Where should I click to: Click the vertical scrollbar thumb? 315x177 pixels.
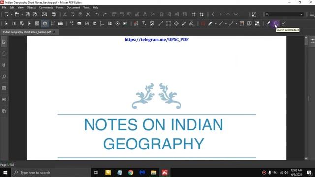pos(306,41)
